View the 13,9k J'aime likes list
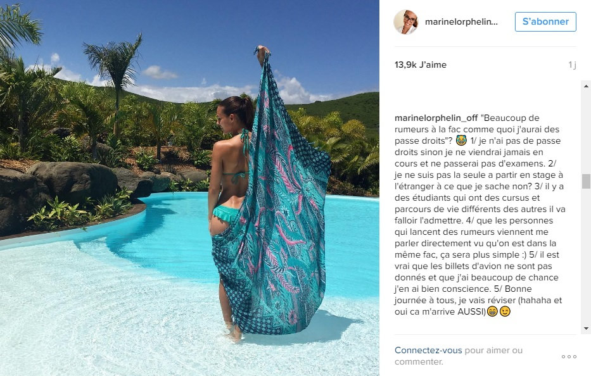This screenshot has width=591, height=376. tap(420, 65)
